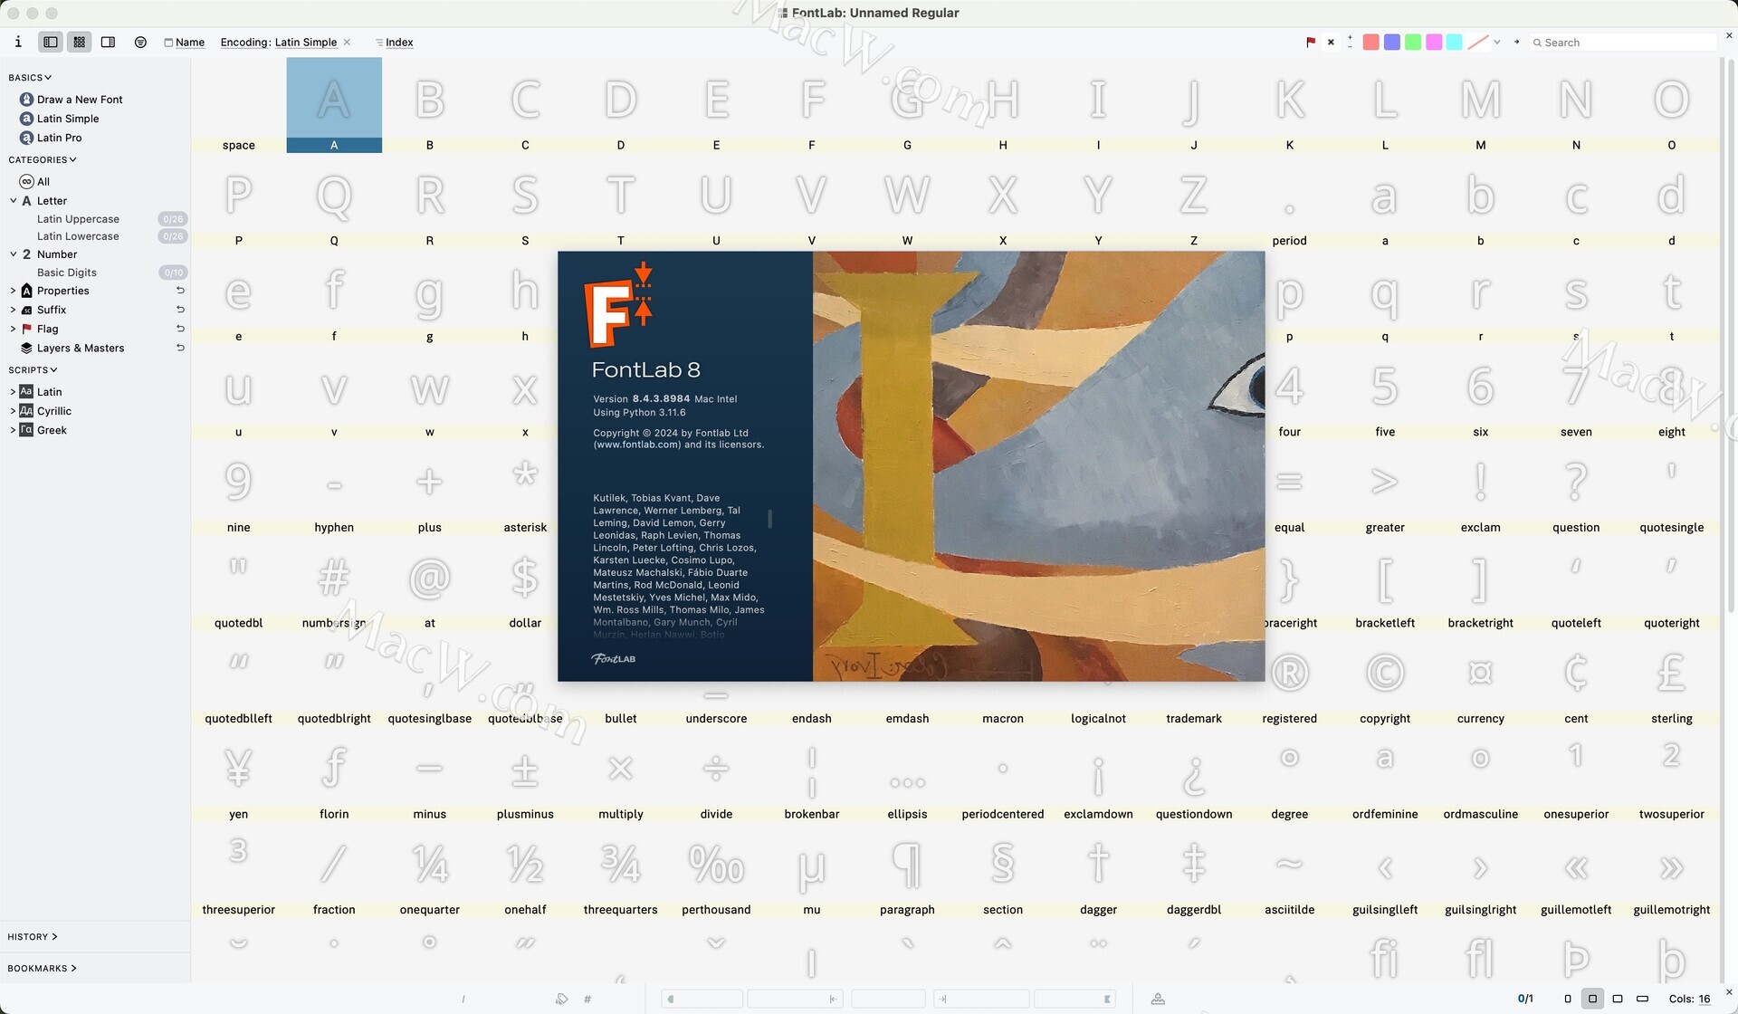Select the Q glyph cell

pyautogui.click(x=334, y=201)
